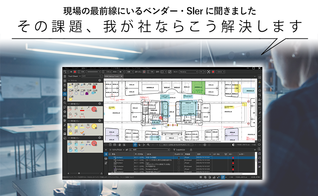Open the Helvetica font dropdown

[x=197, y=71]
